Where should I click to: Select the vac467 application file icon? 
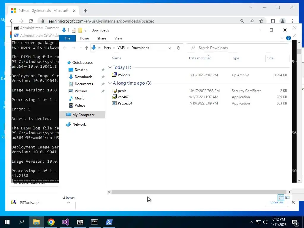coord(114,97)
